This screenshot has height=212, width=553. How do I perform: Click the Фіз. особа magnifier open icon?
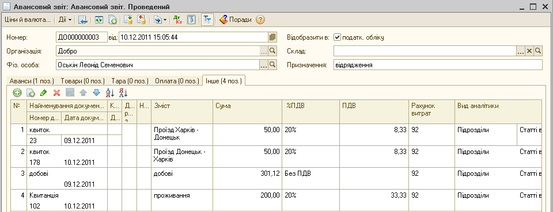click(272, 65)
